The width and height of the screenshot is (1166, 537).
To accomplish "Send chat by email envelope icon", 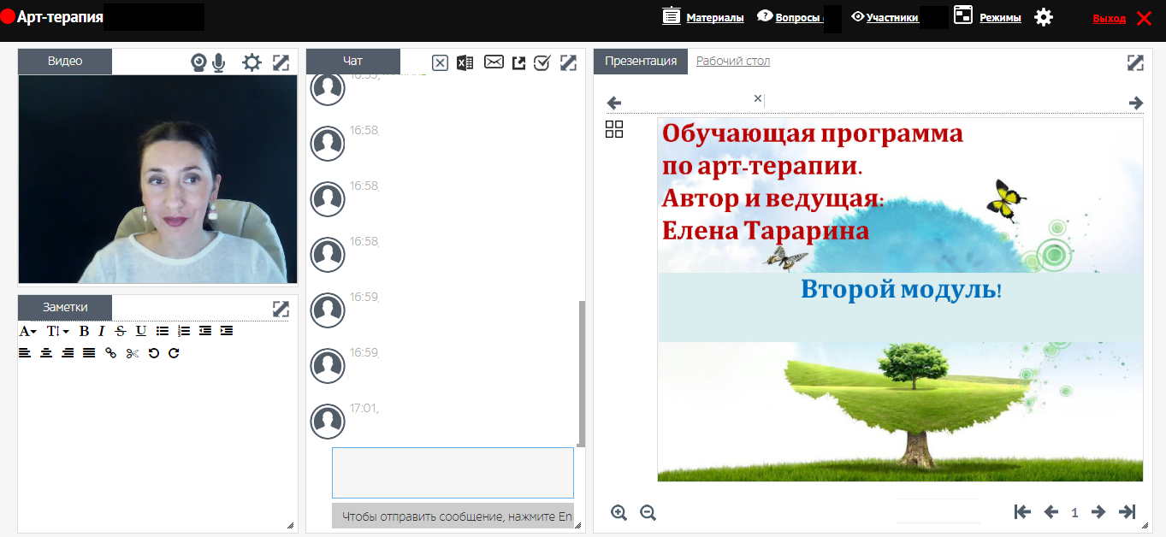I will (494, 62).
